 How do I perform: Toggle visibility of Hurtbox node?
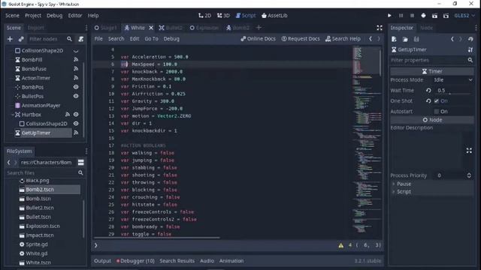click(x=76, y=115)
